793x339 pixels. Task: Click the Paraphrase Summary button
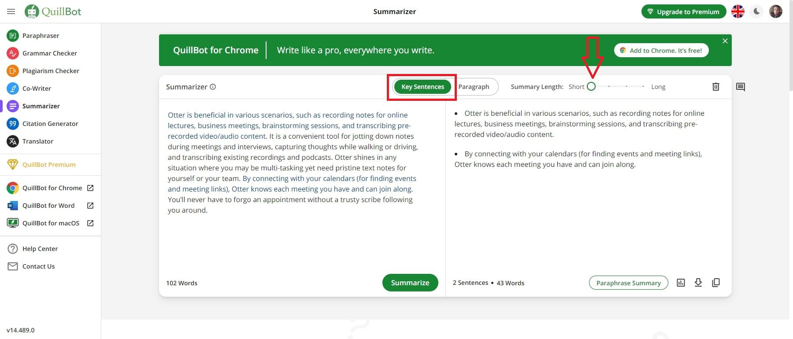[x=628, y=283]
